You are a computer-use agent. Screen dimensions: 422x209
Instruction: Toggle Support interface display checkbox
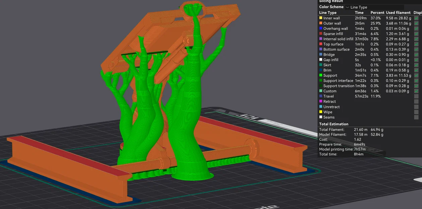pyautogui.click(x=416, y=81)
